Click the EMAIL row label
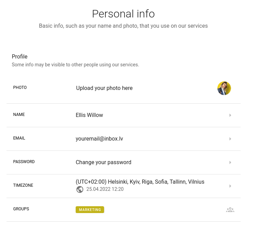255x237 pixels. tap(19, 138)
